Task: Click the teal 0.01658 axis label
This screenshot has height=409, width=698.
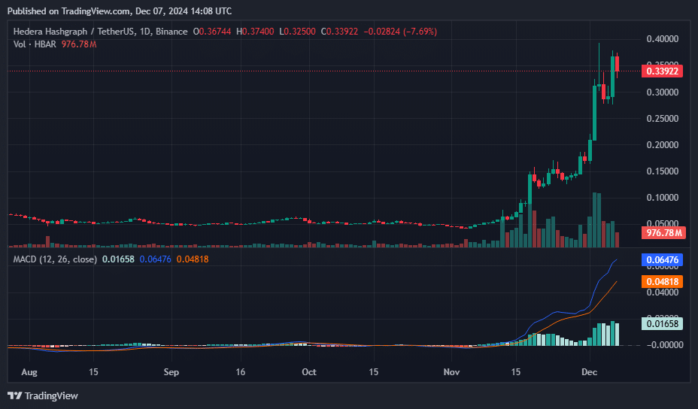Action: (x=662, y=323)
